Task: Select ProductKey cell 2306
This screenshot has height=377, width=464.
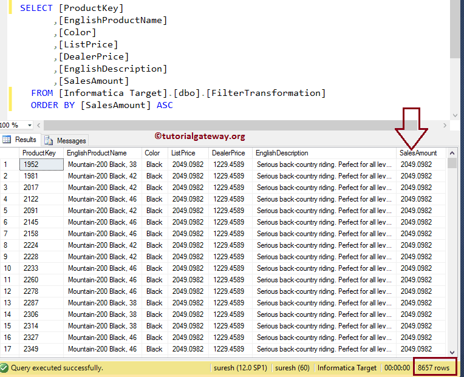Action: click(x=41, y=314)
